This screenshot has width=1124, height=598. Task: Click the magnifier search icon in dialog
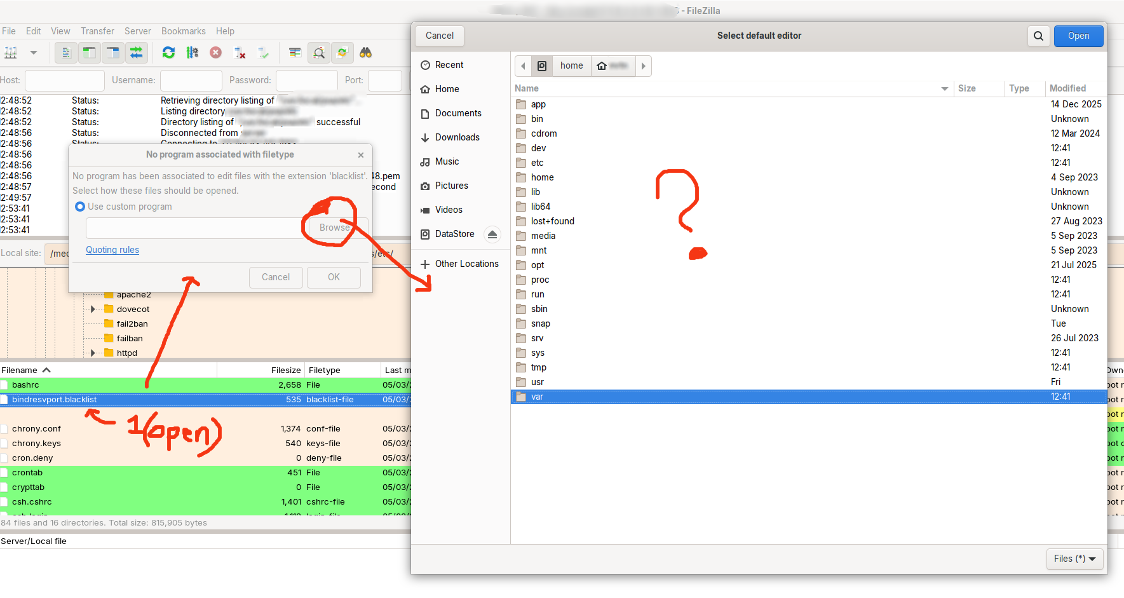point(1038,36)
